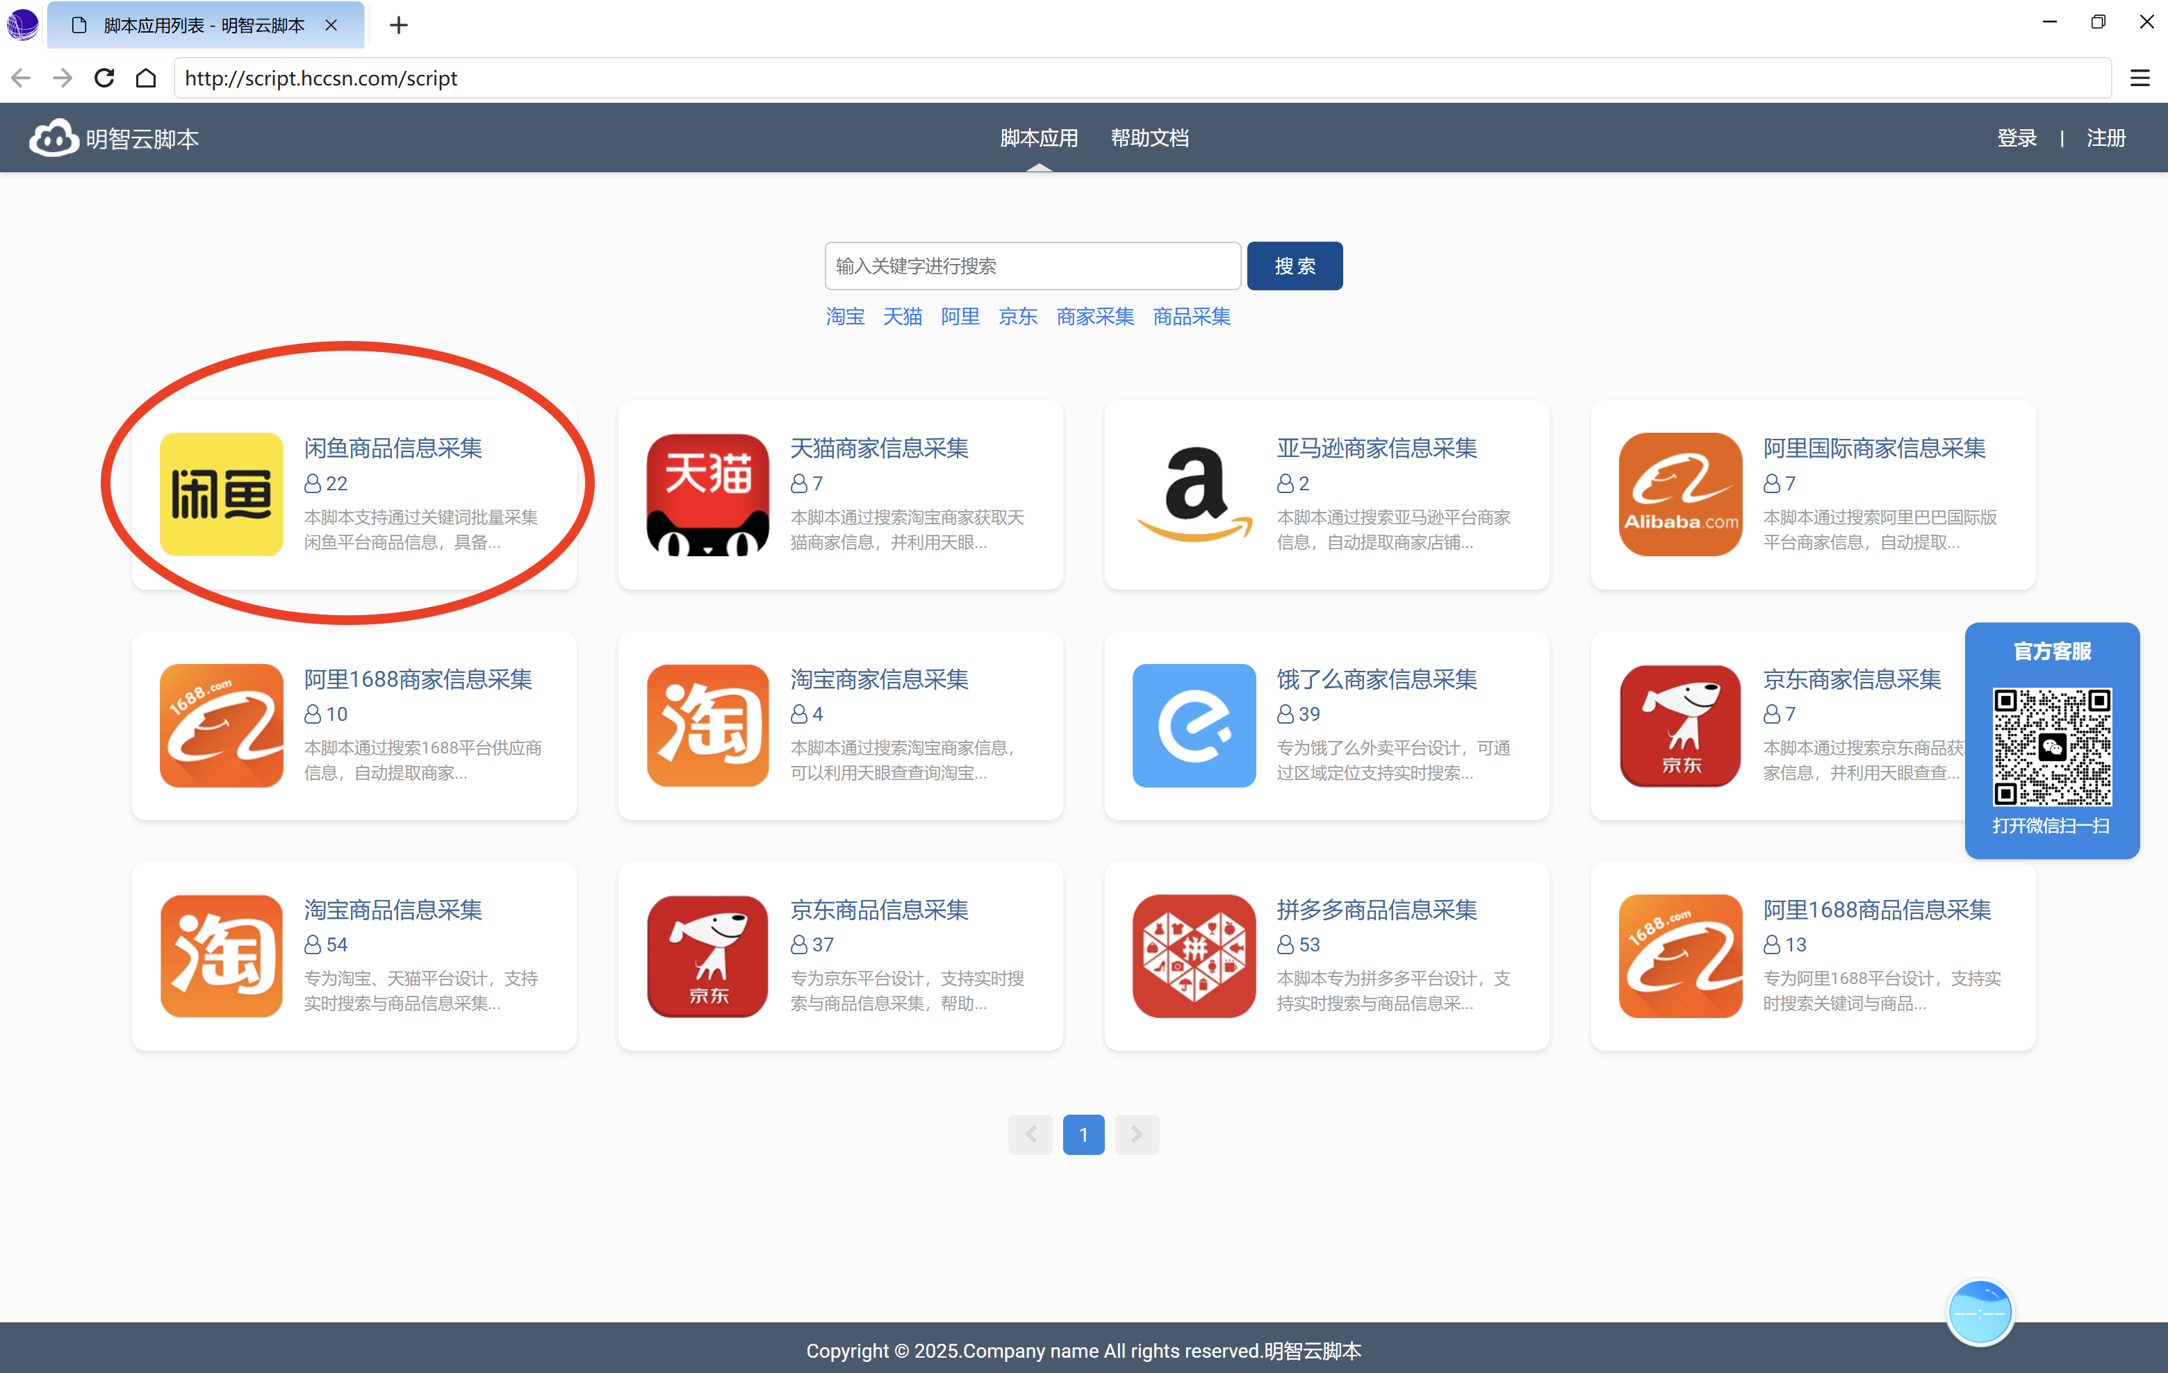
Task: Click the icon for 阿里1688商品信息采集
Action: click(x=1681, y=956)
